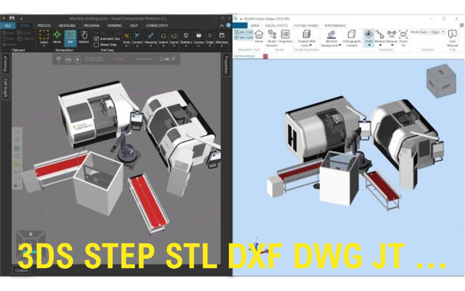Image resolution: width=465 pixels, height=291 pixels.
Task: Click the Export icon
Action: pyautogui.click(x=174, y=35)
